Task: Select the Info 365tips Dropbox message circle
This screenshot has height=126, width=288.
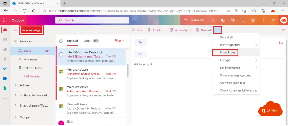Action: click(61, 54)
